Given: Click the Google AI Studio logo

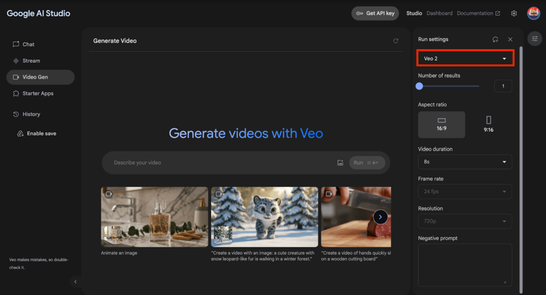Looking at the screenshot, I should click(38, 13).
